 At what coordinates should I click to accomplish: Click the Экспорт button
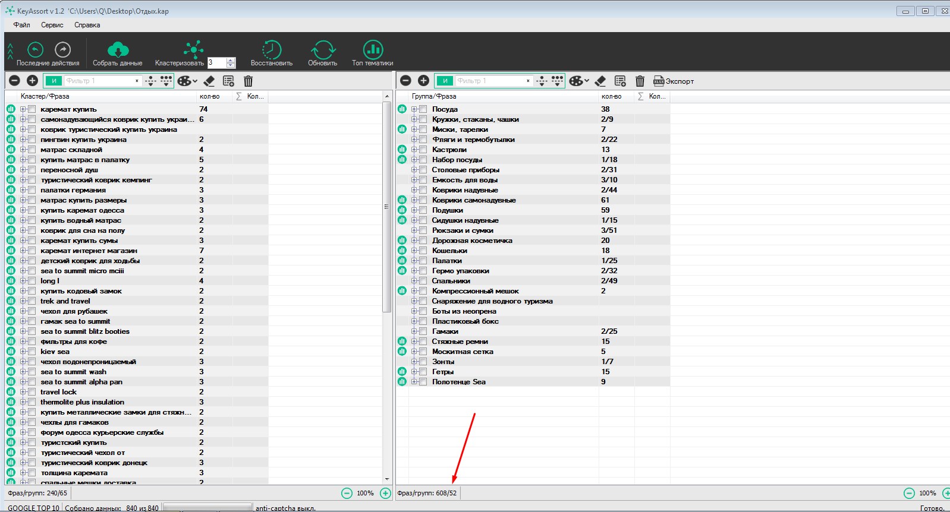pyautogui.click(x=674, y=81)
